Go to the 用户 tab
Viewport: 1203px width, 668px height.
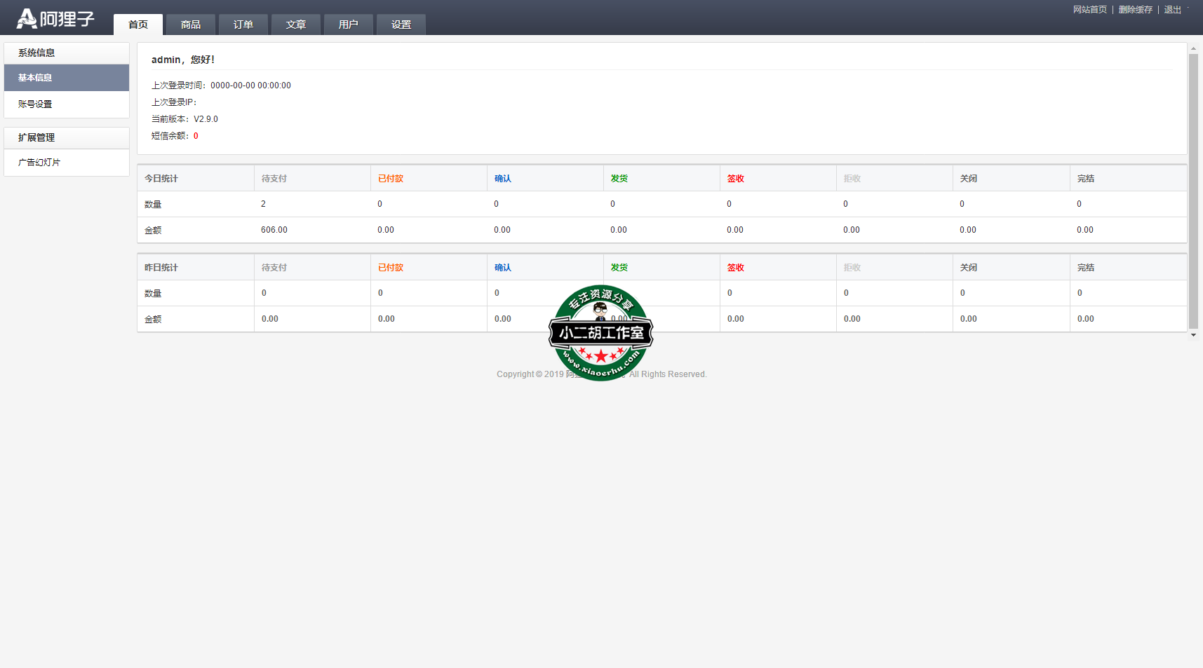pyautogui.click(x=349, y=25)
